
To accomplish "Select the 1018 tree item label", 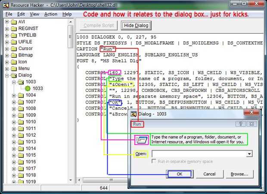I will coord(31,175).
